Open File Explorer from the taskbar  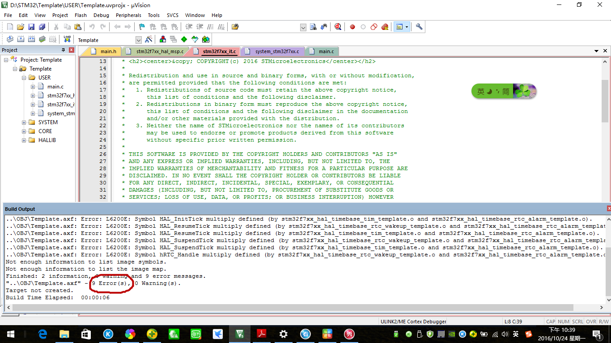point(64,334)
